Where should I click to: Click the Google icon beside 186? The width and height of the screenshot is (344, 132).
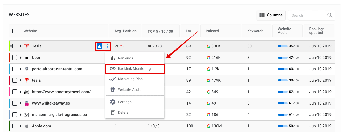point(209,115)
